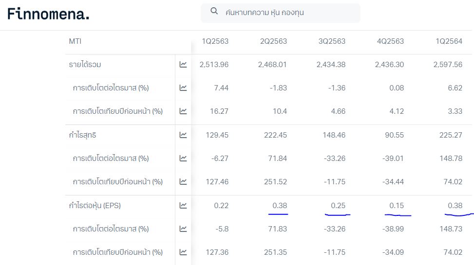
Task: Select the 2Q2563 column header
Action: [x=274, y=41]
